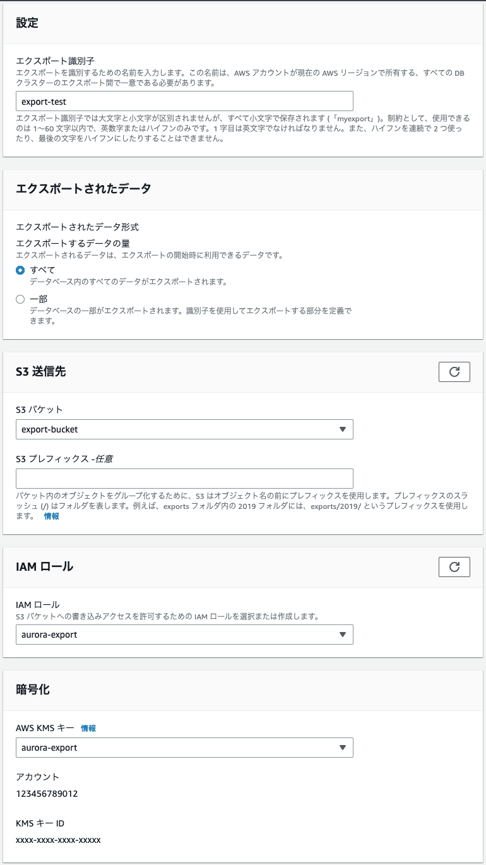Click the エクスポート識別子 field label

[55, 61]
